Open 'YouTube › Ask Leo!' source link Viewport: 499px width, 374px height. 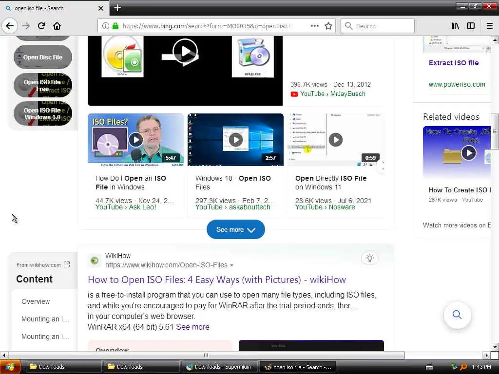[126, 207]
